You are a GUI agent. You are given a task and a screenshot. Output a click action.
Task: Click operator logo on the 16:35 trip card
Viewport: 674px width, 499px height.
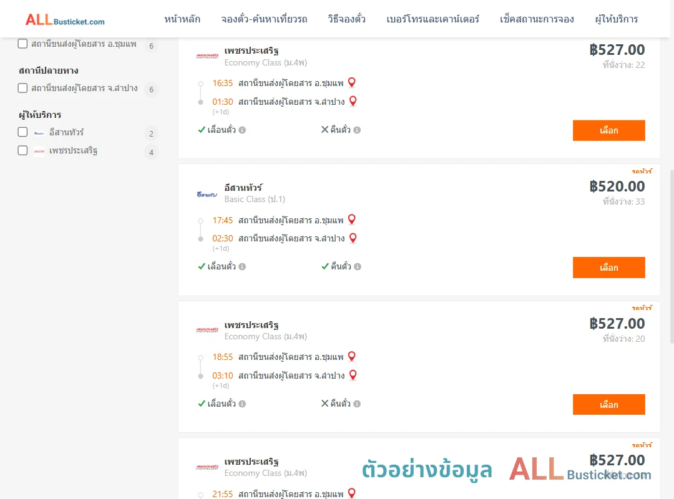click(x=207, y=56)
